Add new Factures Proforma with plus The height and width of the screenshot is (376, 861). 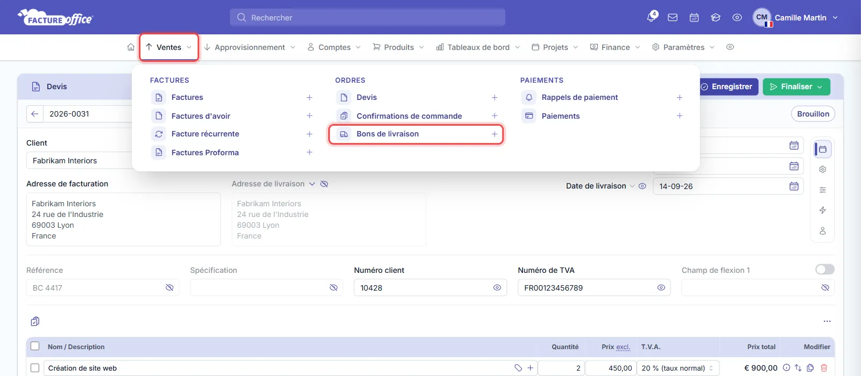309,153
